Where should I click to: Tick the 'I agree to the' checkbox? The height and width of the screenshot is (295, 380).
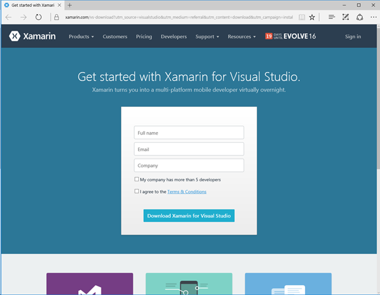(137, 192)
